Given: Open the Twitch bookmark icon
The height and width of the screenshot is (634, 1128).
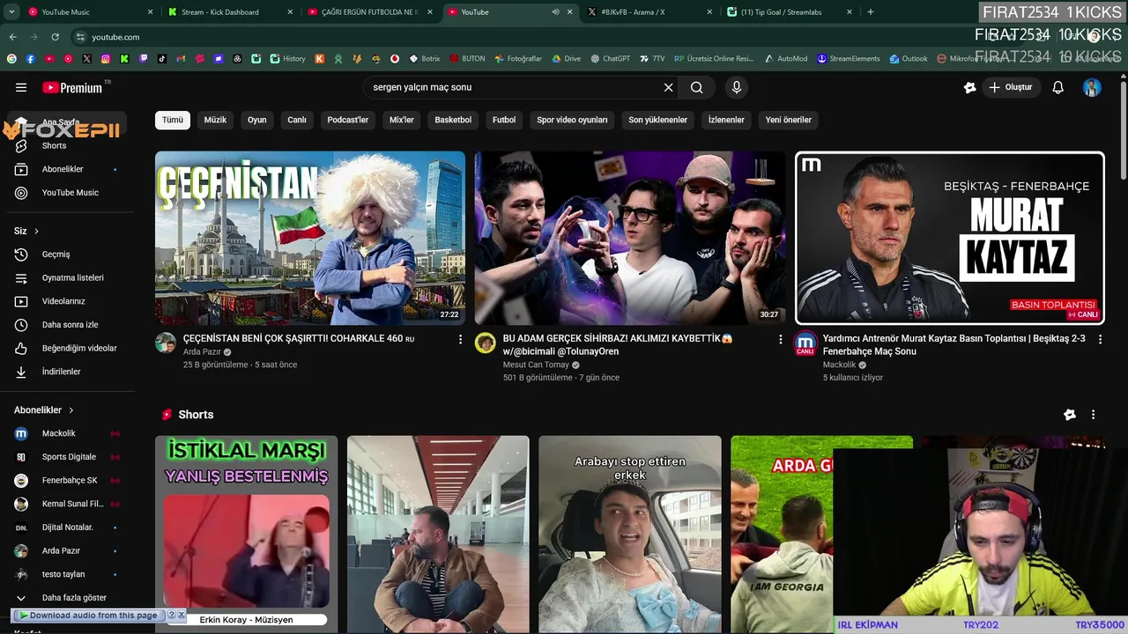Looking at the screenshot, I should tap(144, 59).
